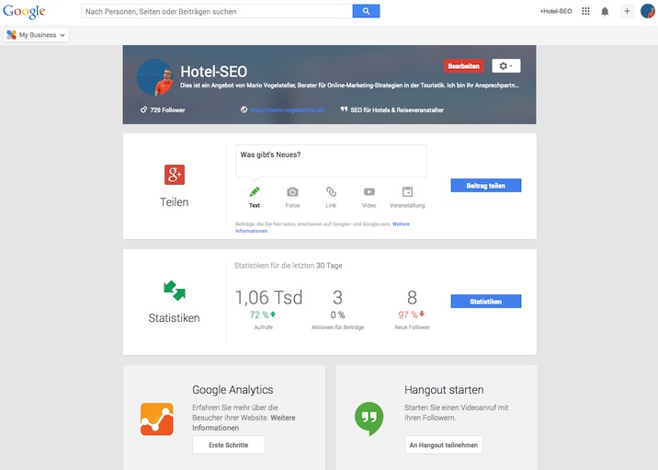This screenshot has height=470, width=658.
Task: Open the +Hotel-SEO header link
Action: [556, 11]
